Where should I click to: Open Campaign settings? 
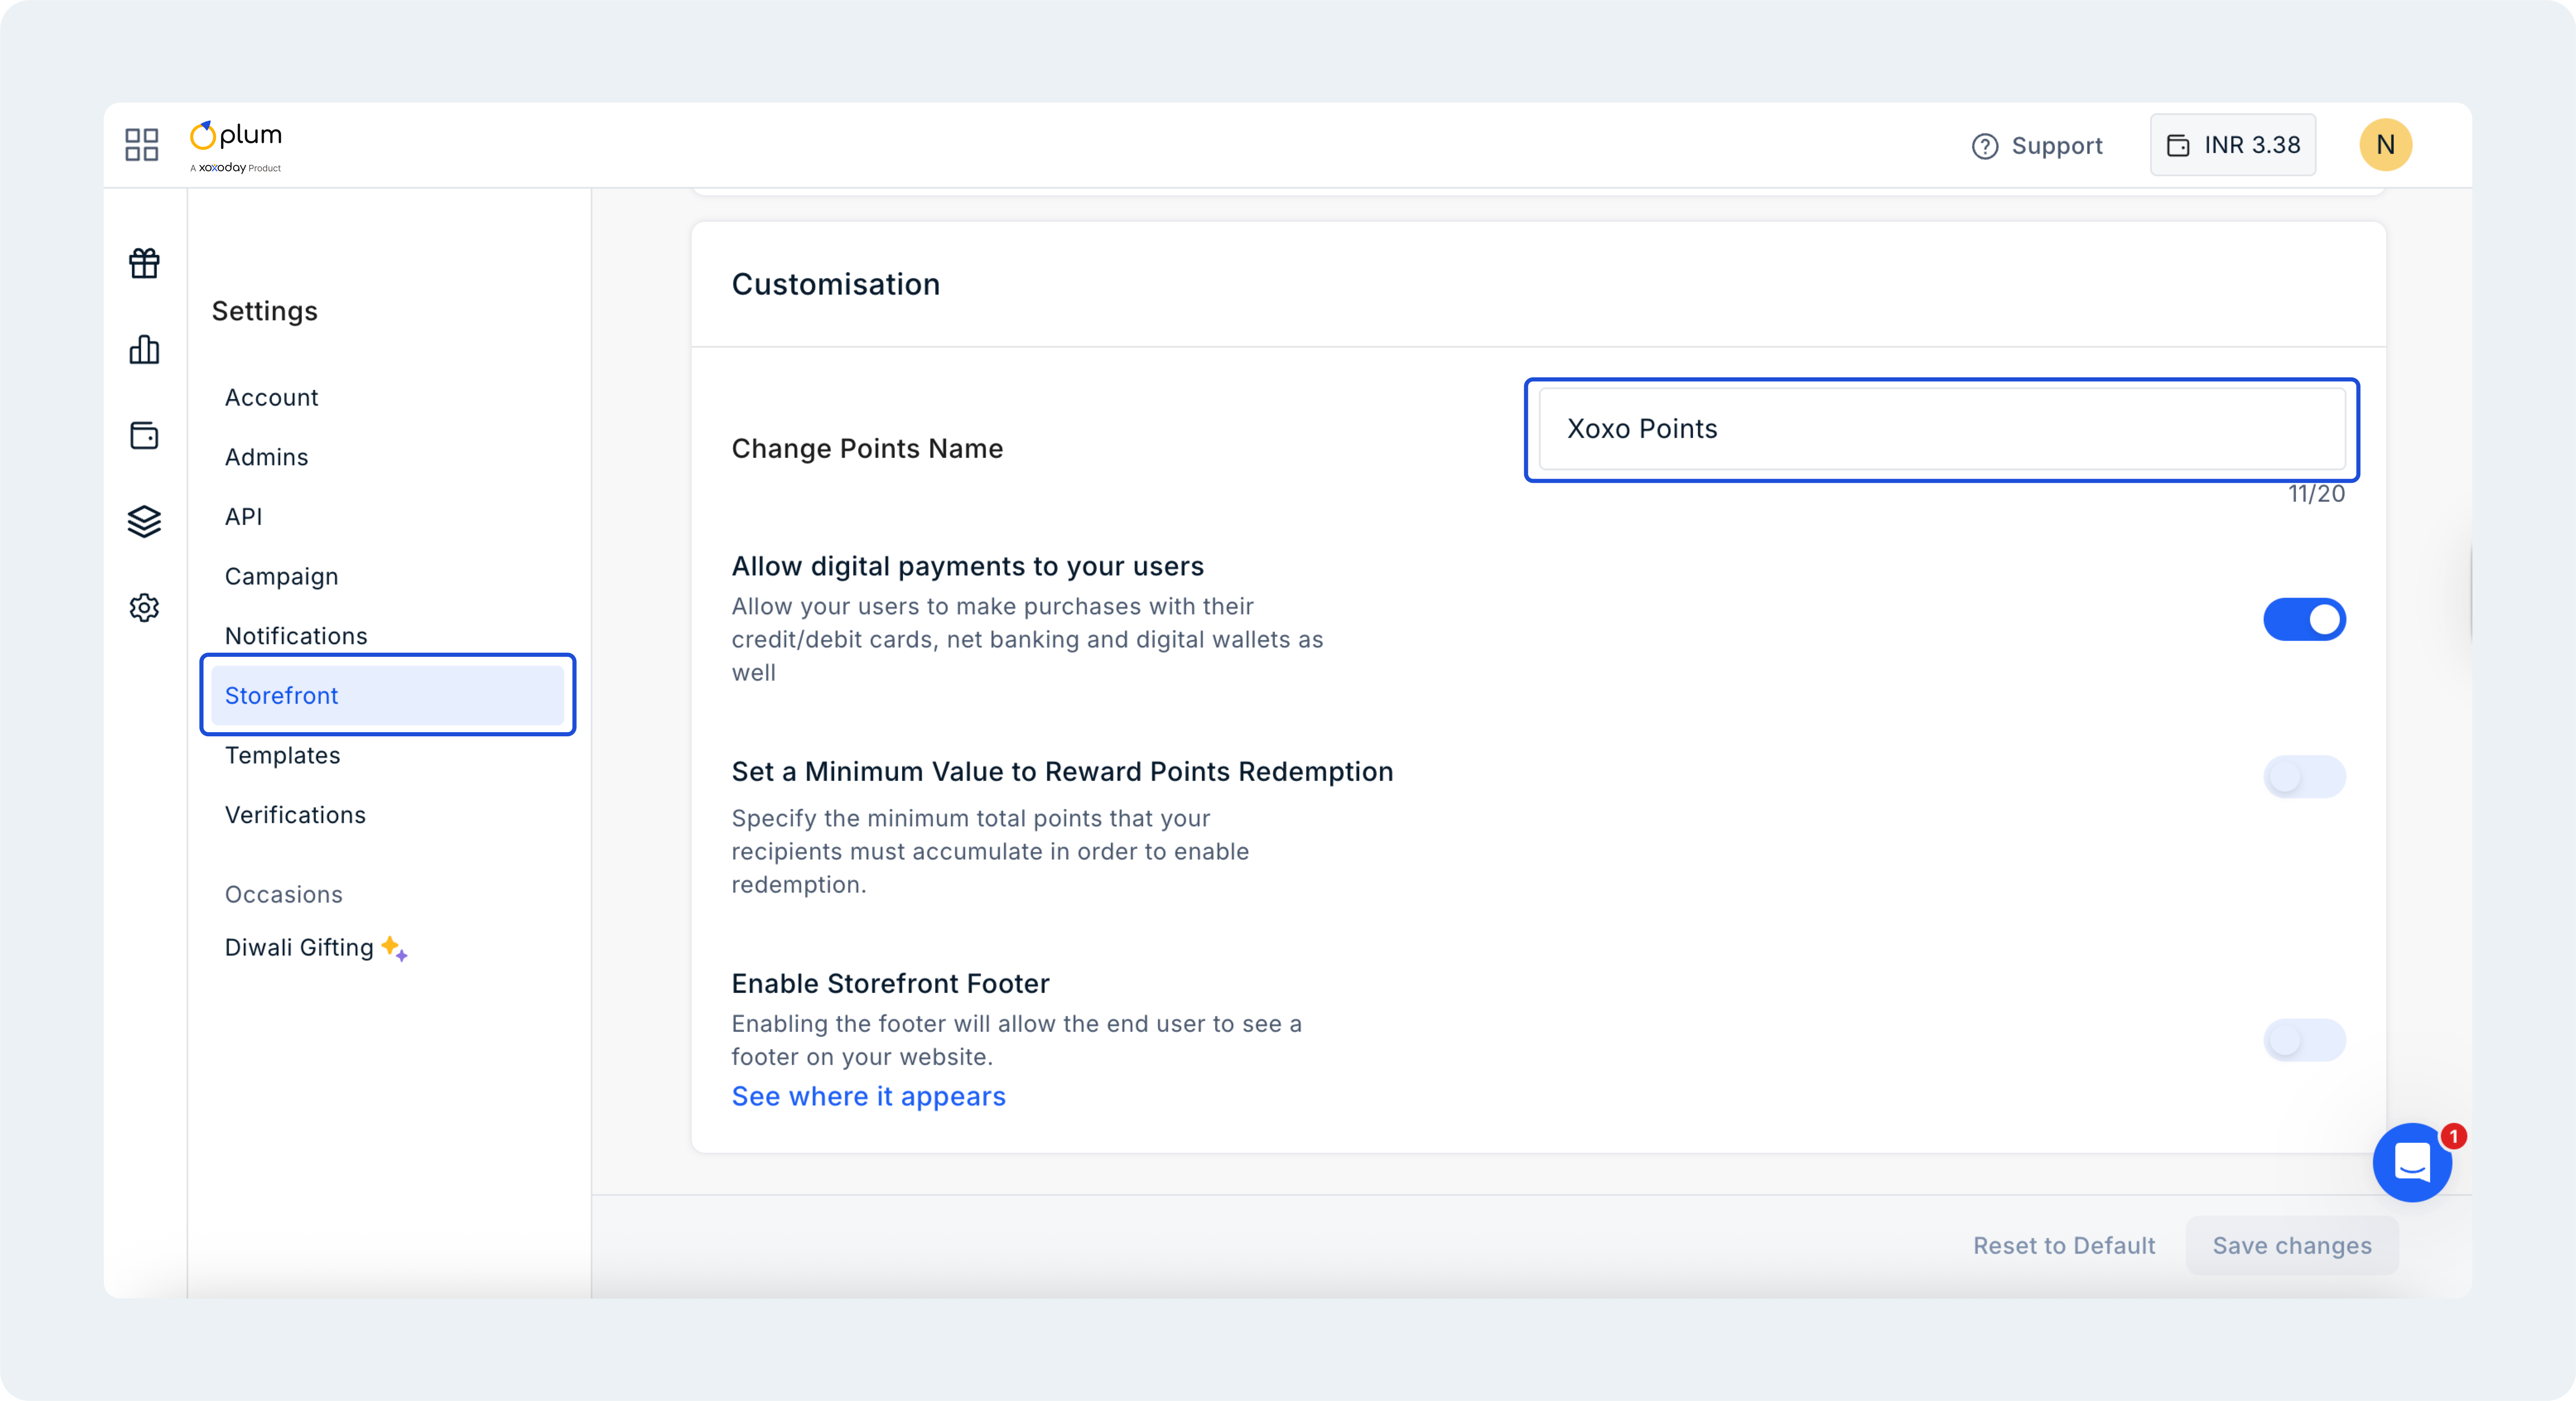tap(281, 576)
